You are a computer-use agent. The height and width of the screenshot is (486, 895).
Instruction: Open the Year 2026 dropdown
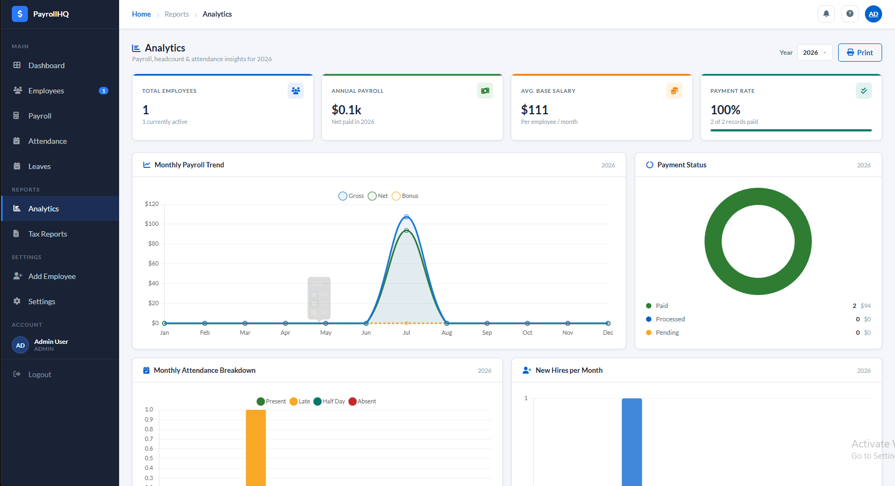click(815, 53)
